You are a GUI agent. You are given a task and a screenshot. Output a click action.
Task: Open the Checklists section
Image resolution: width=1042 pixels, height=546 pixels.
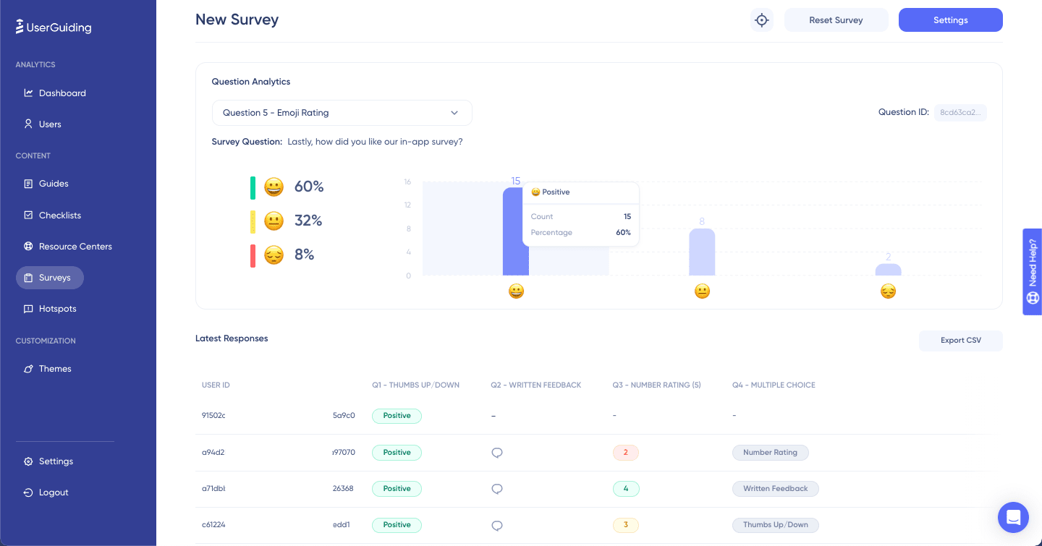(x=59, y=215)
